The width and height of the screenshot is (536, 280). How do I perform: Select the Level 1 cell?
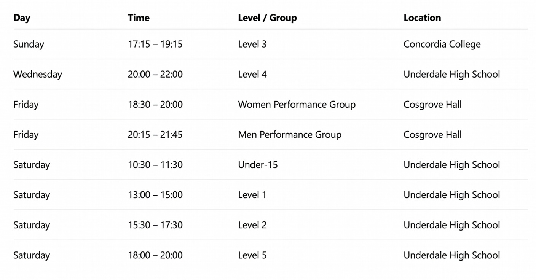tap(252, 195)
